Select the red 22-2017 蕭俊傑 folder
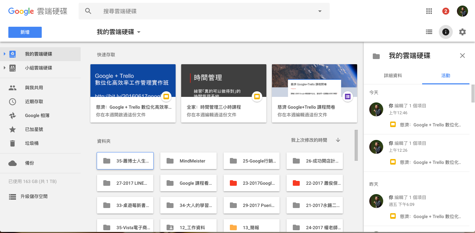This screenshot has height=233, width=475. [315, 183]
